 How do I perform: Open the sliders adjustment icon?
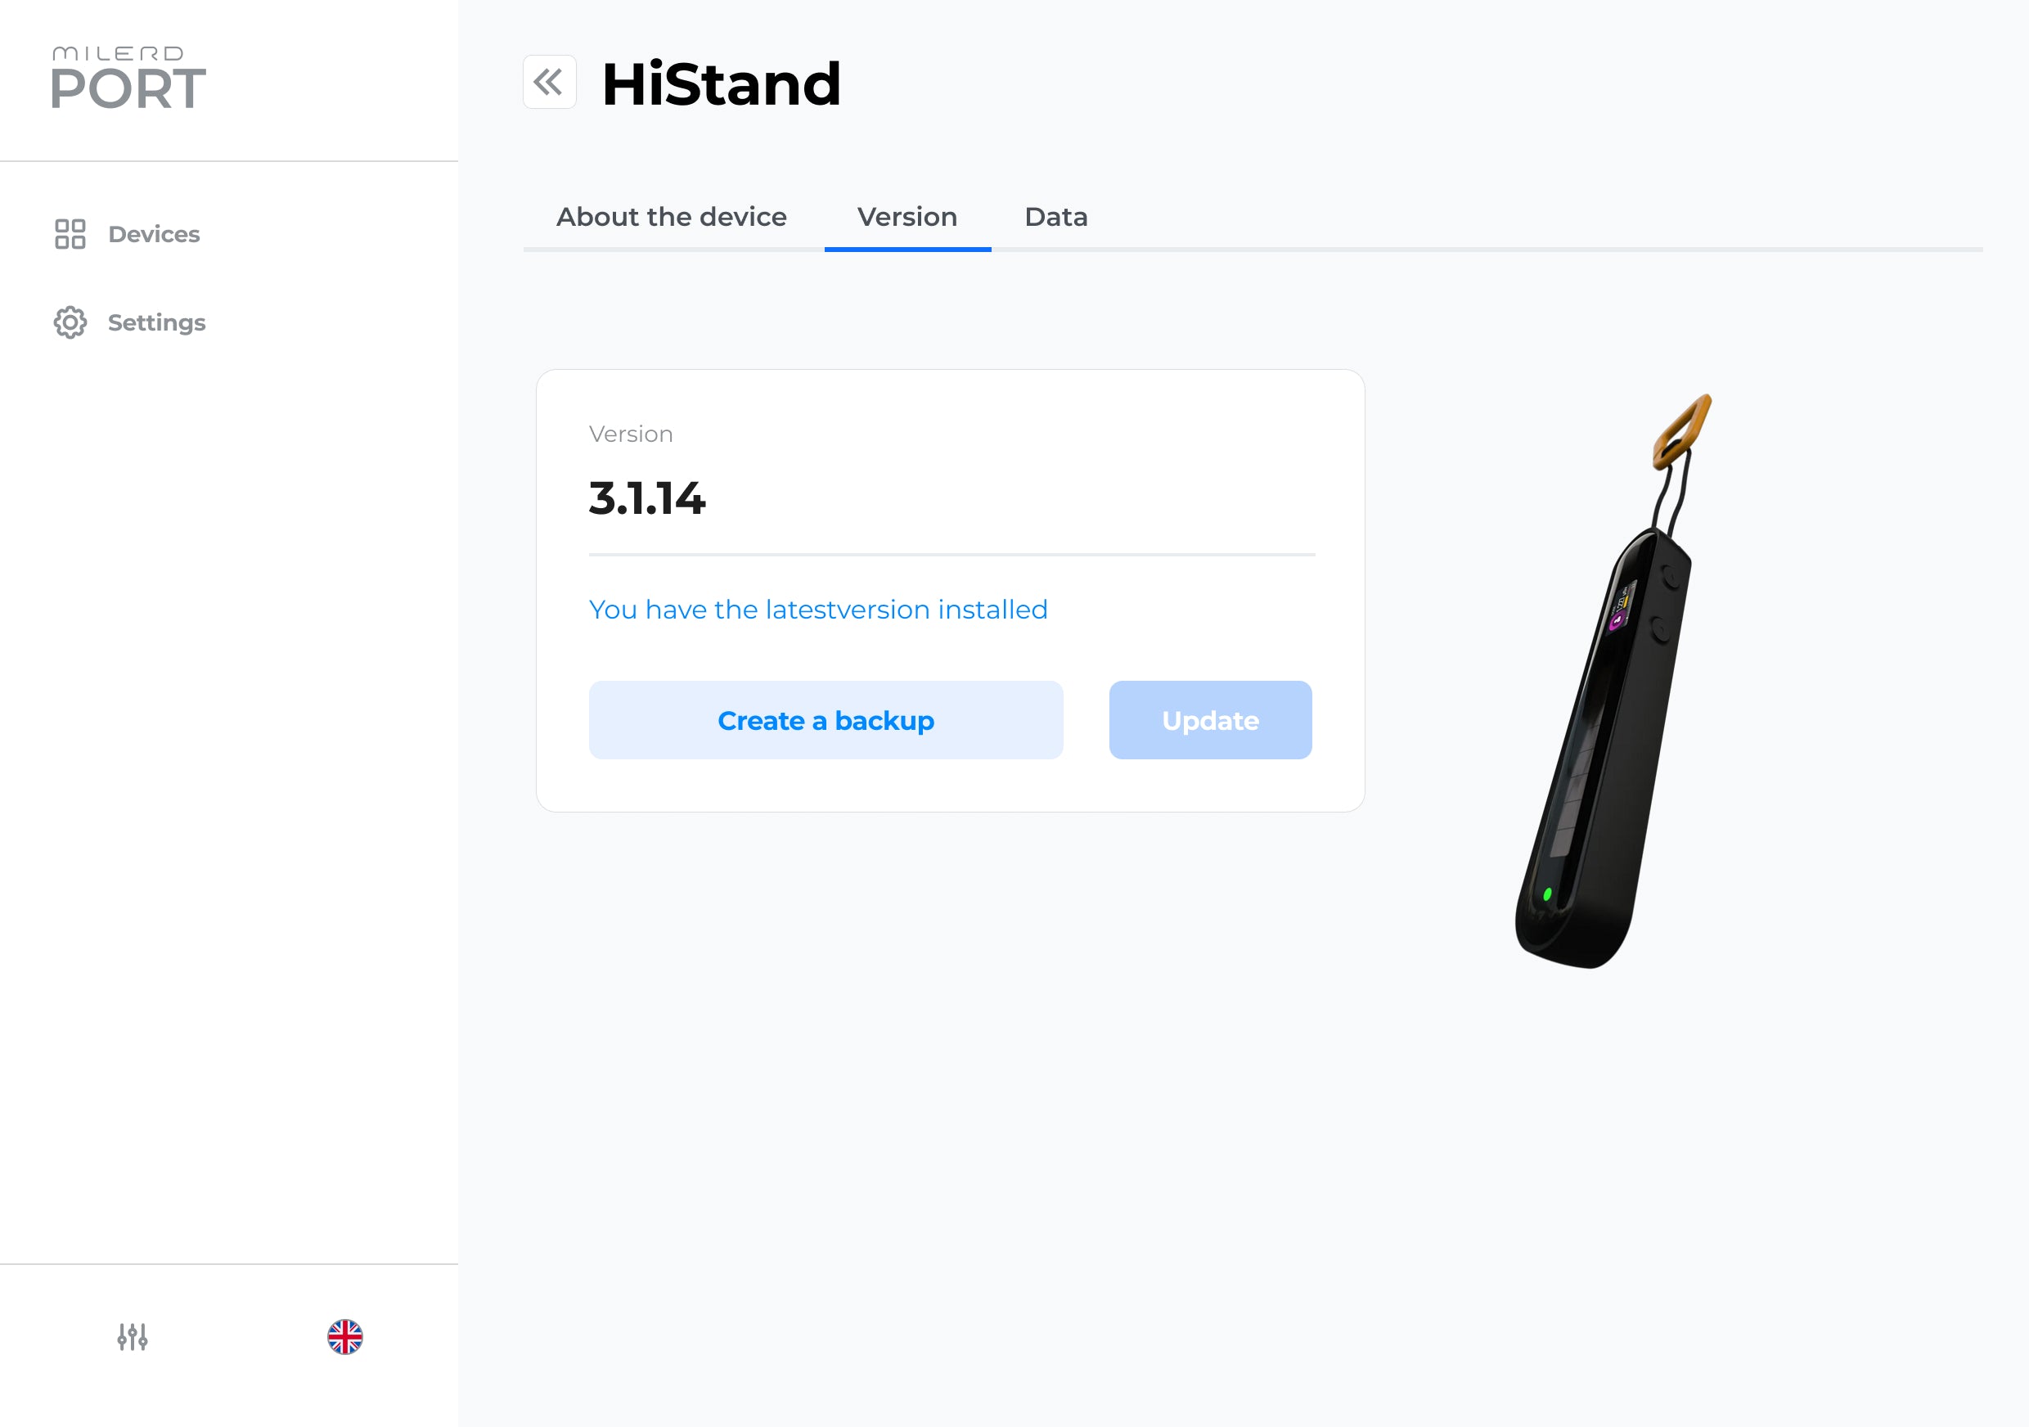pos(133,1337)
